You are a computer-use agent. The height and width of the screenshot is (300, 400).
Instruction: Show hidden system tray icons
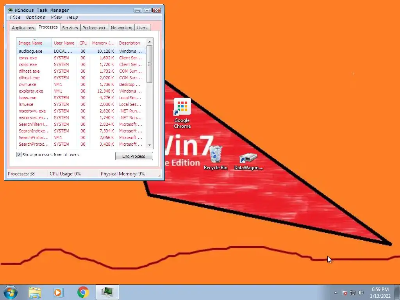336,293
